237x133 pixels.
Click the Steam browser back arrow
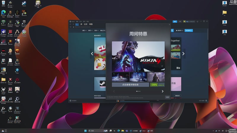(70, 24)
